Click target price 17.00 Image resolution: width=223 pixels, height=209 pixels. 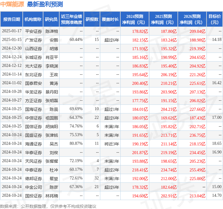pos(217,117)
